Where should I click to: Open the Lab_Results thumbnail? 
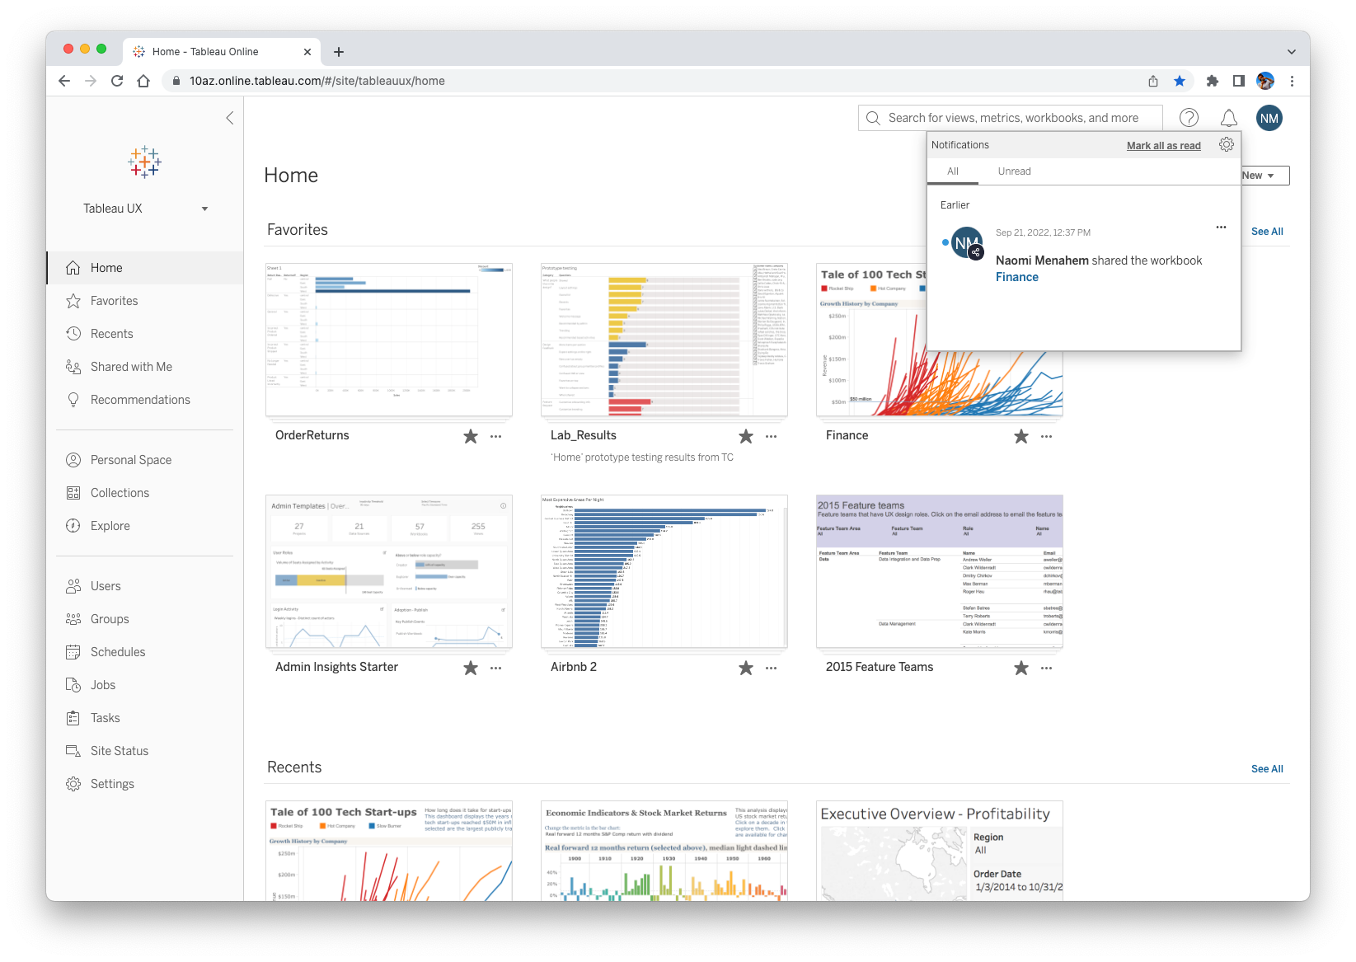pyautogui.click(x=664, y=340)
